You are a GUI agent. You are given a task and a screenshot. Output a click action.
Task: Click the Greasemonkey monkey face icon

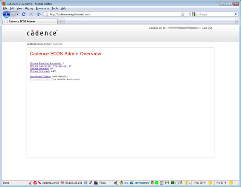(x=121, y=183)
